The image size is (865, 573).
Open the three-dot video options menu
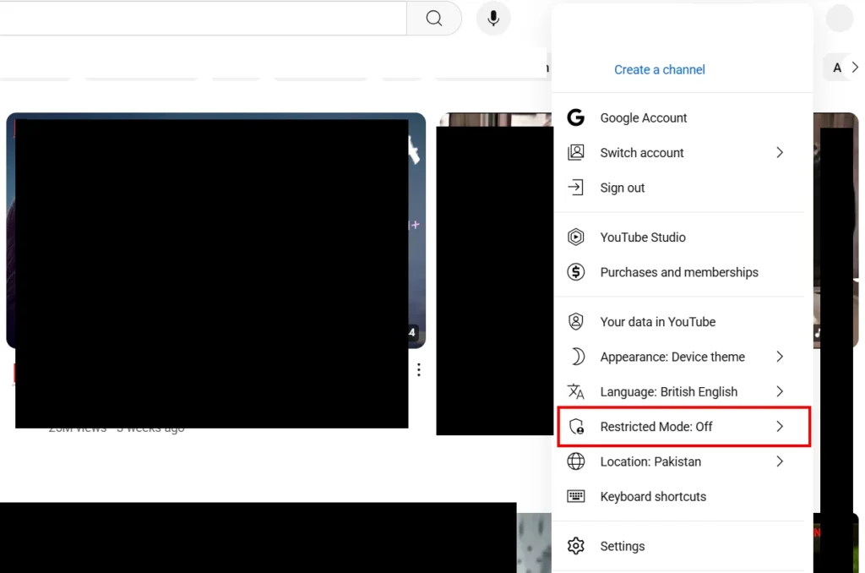pyautogui.click(x=418, y=369)
